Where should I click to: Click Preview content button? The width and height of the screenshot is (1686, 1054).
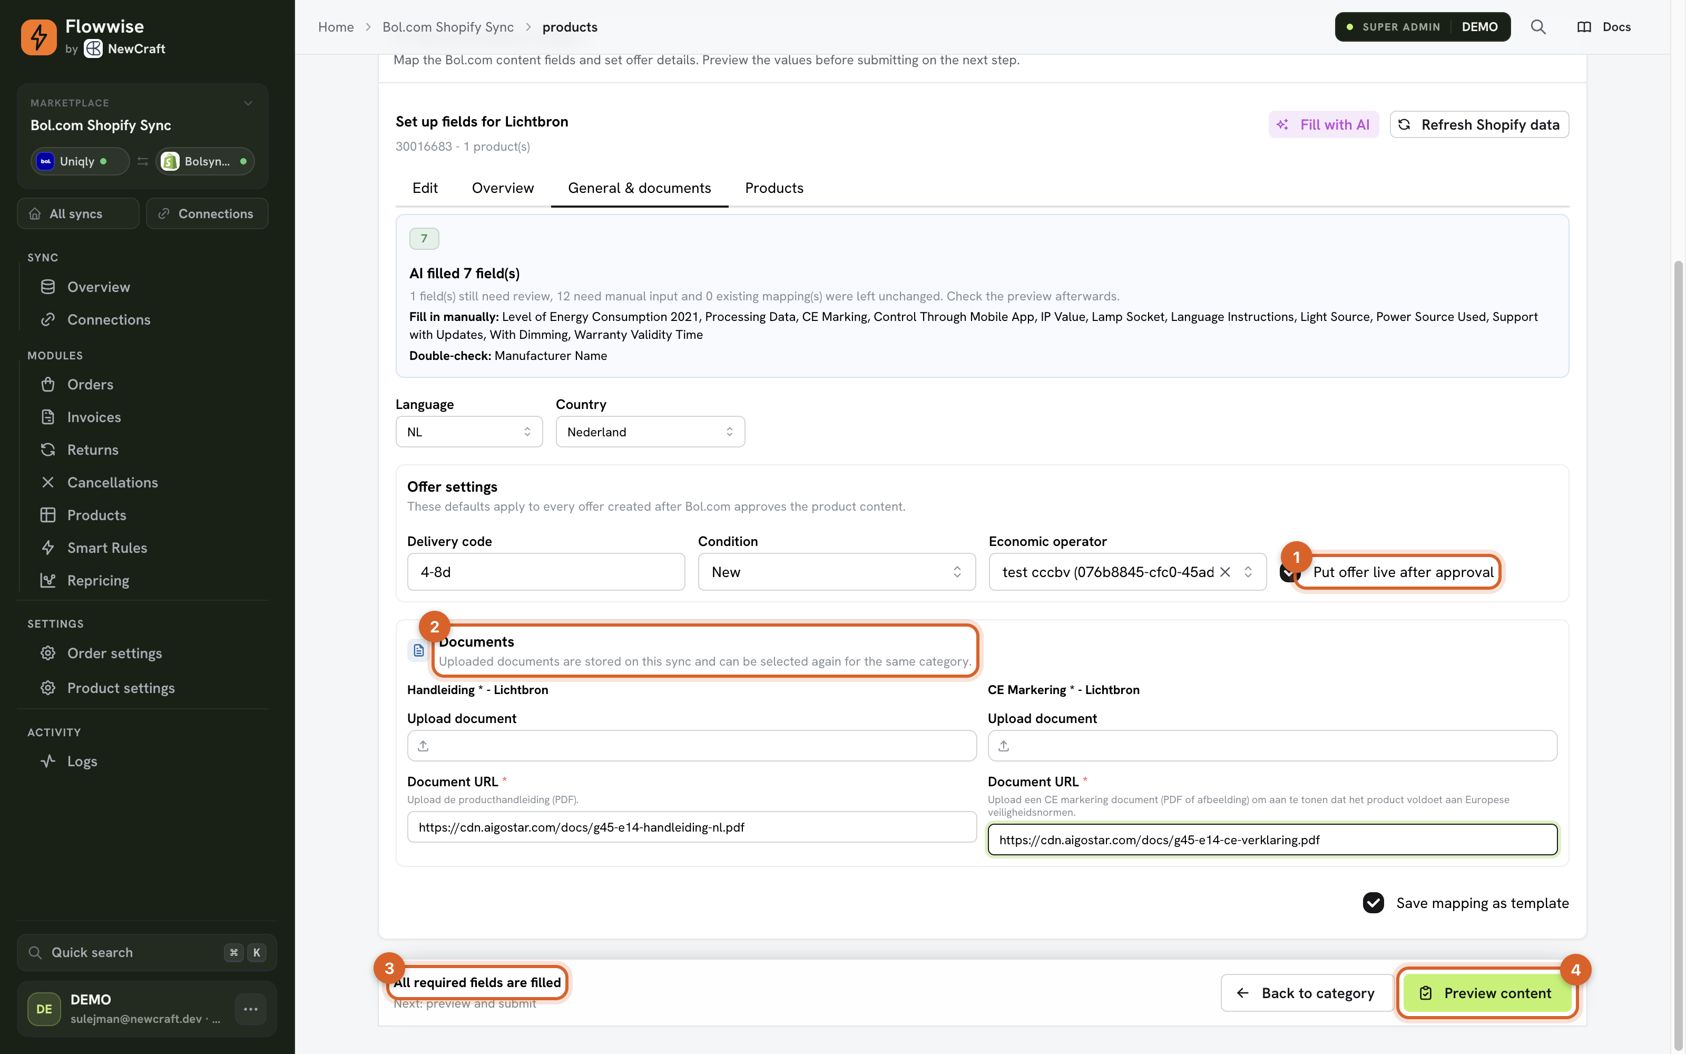click(x=1487, y=993)
